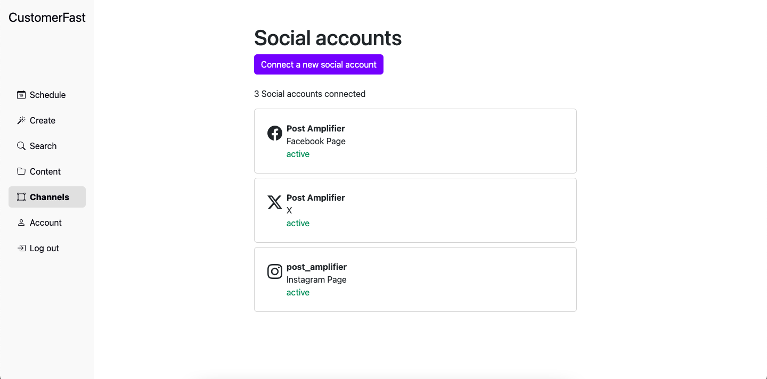Image resolution: width=767 pixels, height=379 pixels.
Task: Click the X logo icon
Action: pyautogui.click(x=275, y=202)
